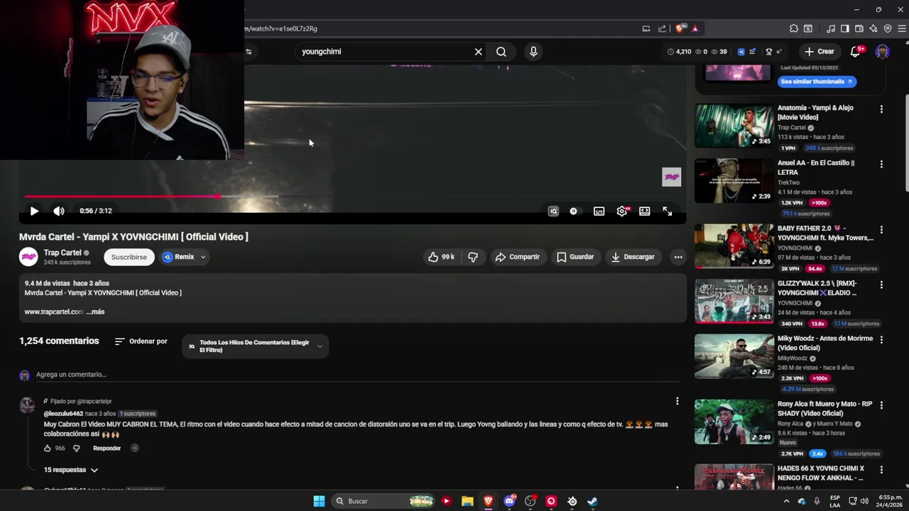Open browser extensions puzzle icon
The width and height of the screenshot is (909, 511).
coord(794,28)
